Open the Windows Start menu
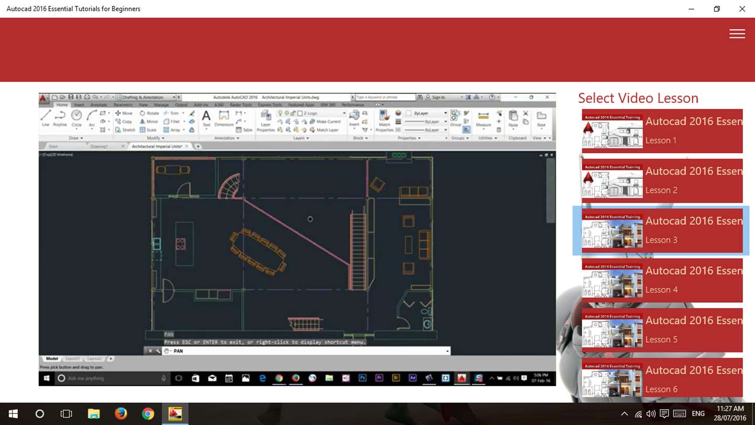The width and height of the screenshot is (755, 425). [x=13, y=414]
